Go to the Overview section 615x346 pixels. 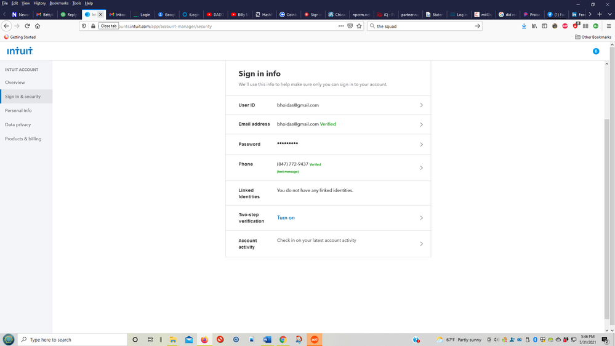[15, 82]
